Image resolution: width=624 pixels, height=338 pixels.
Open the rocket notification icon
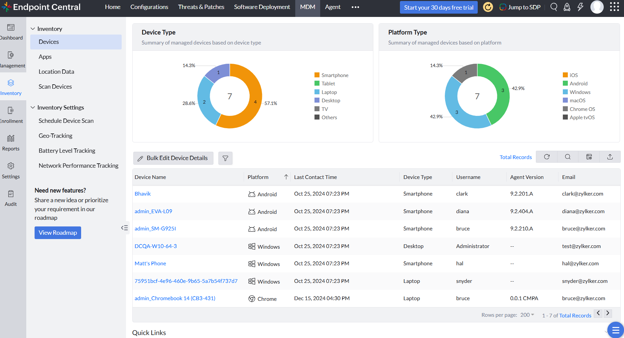(x=567, y=7)
